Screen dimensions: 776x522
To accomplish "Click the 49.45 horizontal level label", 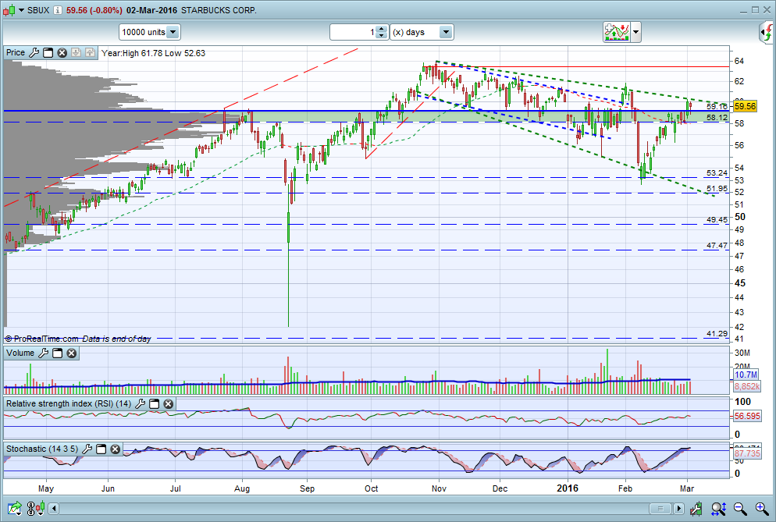I will click(x=717, y=220).
